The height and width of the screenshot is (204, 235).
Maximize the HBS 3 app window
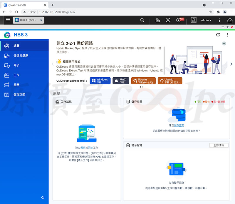click(x=227, y=27)
